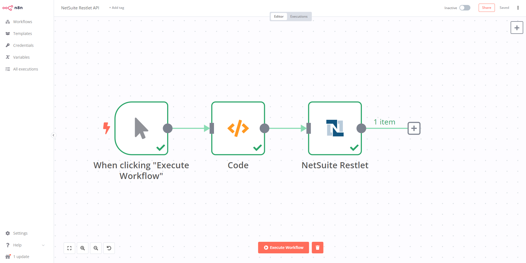Open Settings in the sidebar
Image resolution: width=526 pixels, height=263 pixels.
(20, 233)
